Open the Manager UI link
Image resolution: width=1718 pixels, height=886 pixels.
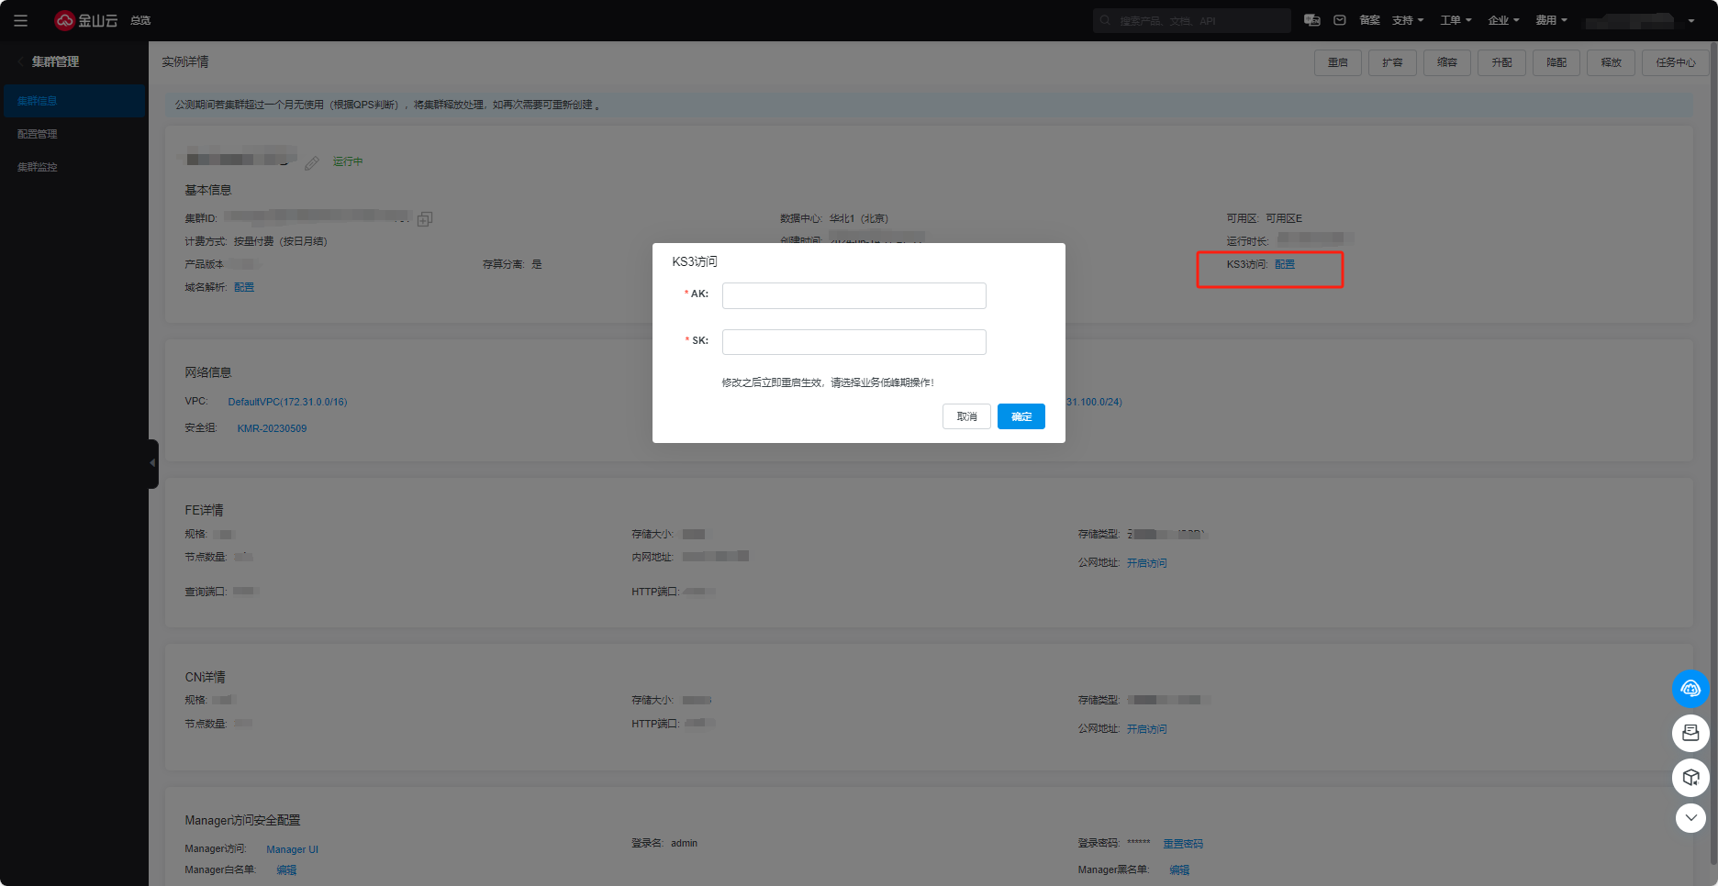pos(292,849)
